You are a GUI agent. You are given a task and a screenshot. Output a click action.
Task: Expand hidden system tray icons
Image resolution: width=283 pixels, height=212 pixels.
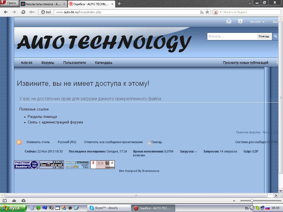(252, 208)
